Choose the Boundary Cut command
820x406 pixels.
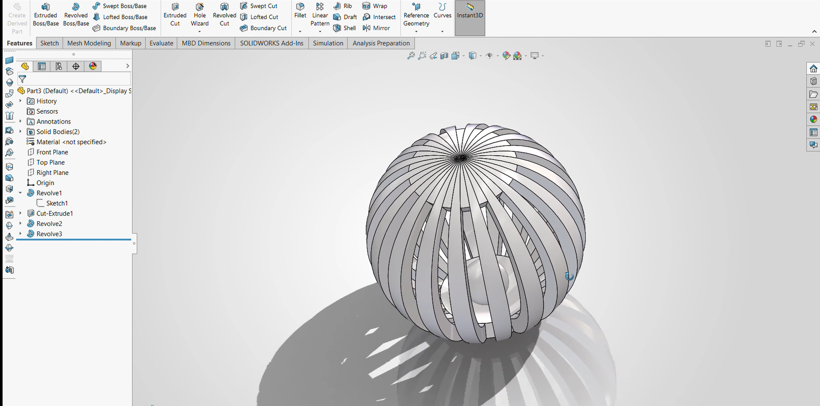(x=263, y=28)
